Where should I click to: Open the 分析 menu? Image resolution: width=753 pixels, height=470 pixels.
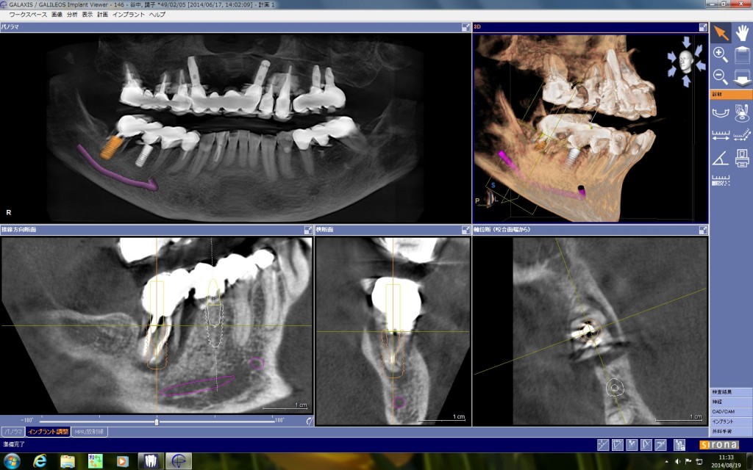click(72, 15)
